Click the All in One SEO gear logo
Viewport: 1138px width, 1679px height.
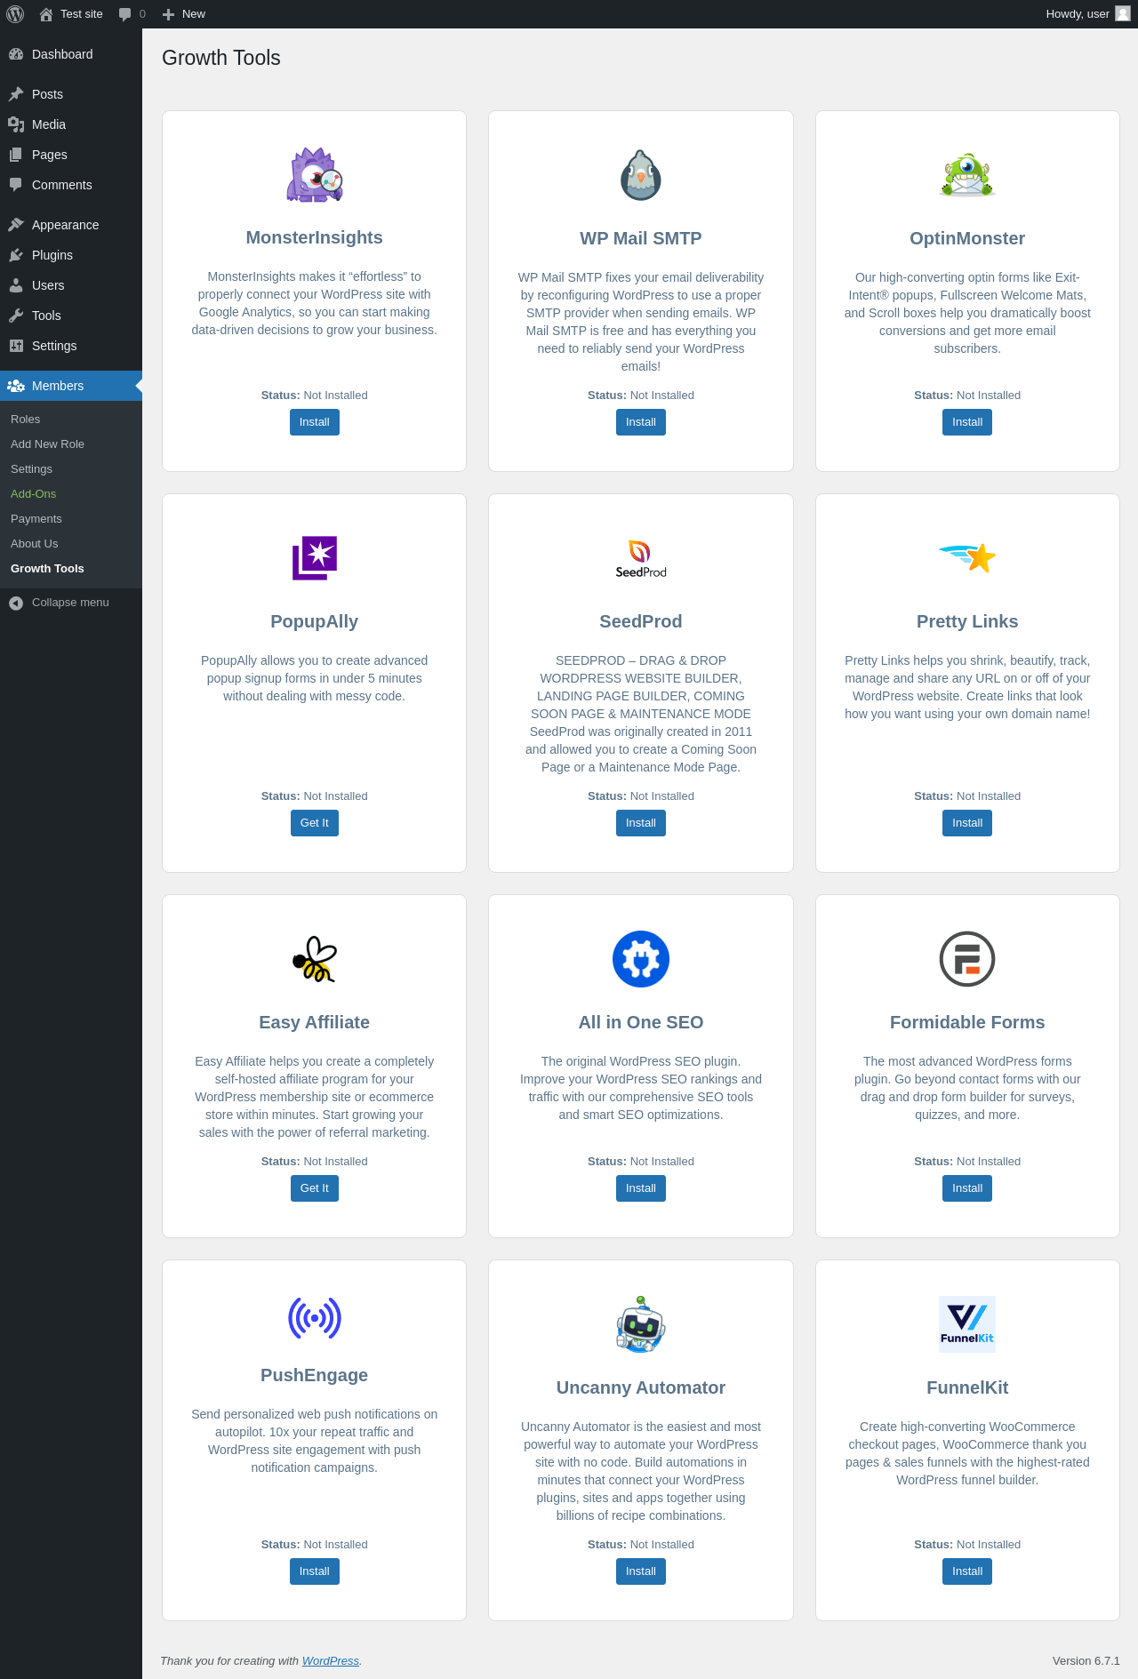click(x=641, y=959)
